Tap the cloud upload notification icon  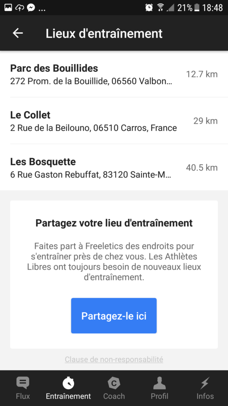click(x=20, y=8)
